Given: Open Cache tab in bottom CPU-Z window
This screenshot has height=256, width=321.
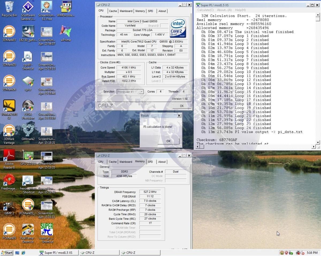Looking at the screenshot, I should pos(113,162).
